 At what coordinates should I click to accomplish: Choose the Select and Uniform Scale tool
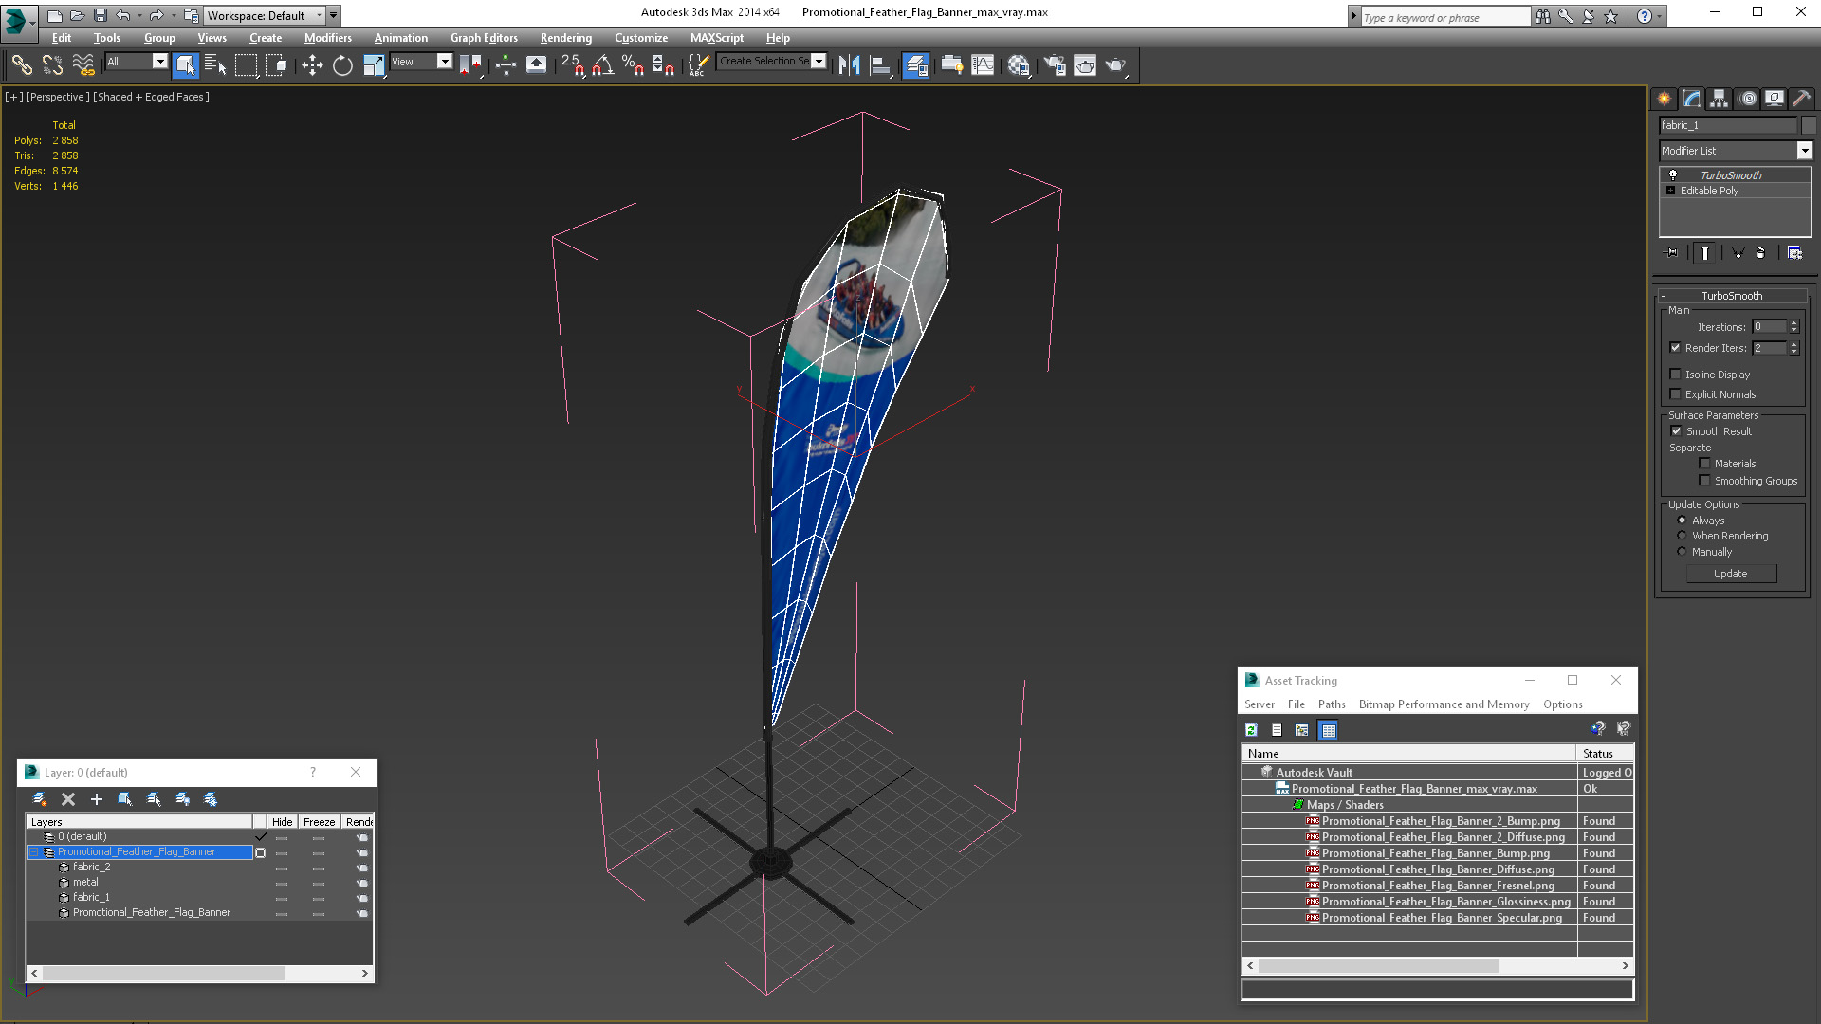374,64
